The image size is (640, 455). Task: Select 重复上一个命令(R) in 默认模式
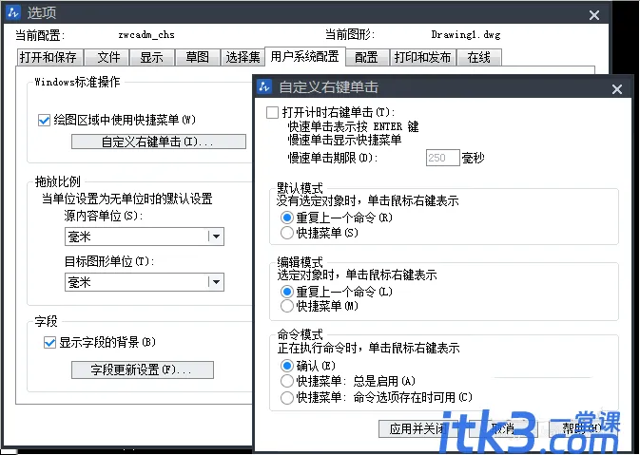pos(287,218)
